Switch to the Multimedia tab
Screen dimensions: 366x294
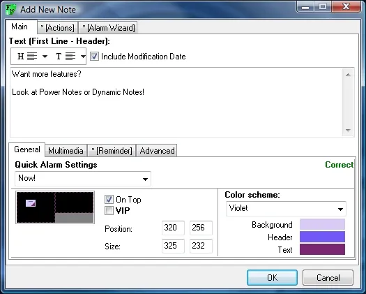[x=66, y=151]
